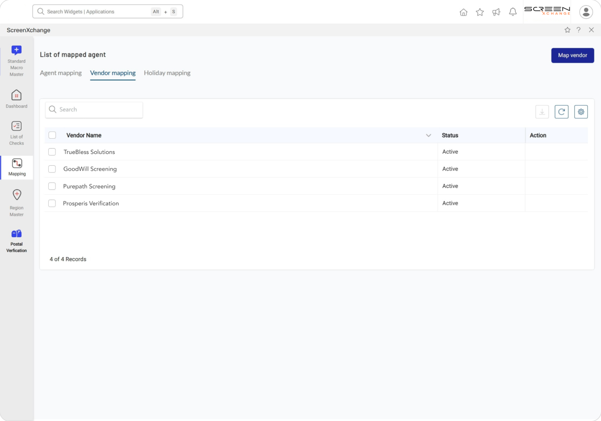
Task: Check the Prosperis Verification row
Action: [x=52, y=203]
